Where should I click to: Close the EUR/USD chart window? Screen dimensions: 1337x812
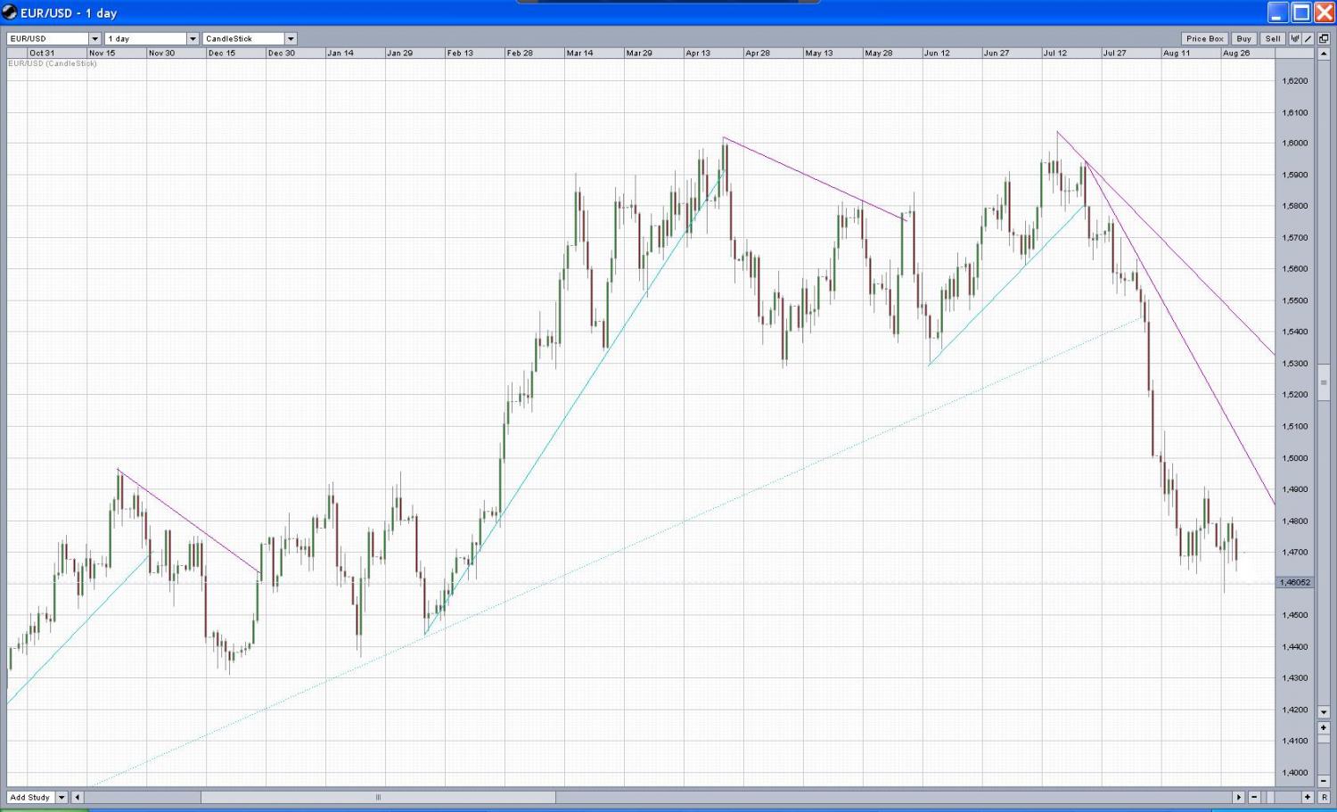tap(1325, 12)
